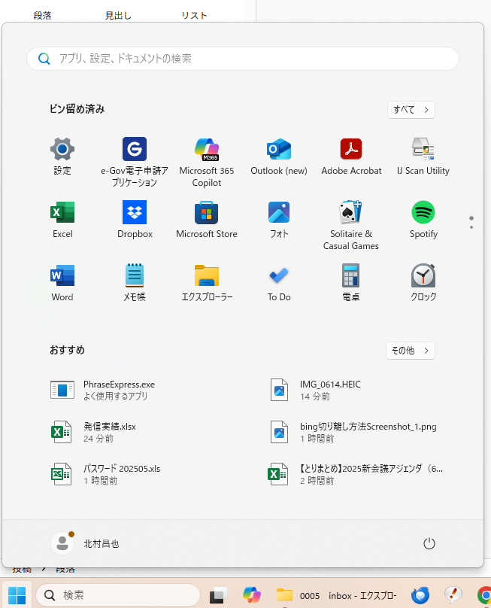491x608 pixels.
Task: Open recommended image IMG_0614.HEIC
Action: tap(330, 390)
